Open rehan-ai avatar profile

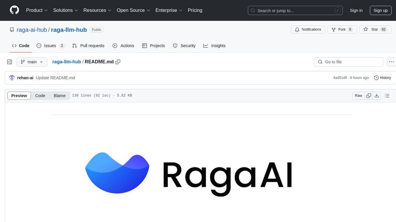[x=12, y=78]
